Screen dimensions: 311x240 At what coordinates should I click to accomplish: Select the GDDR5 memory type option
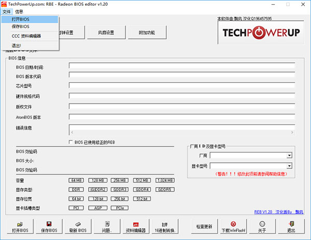pyautogui.click(x=165, y=190)
